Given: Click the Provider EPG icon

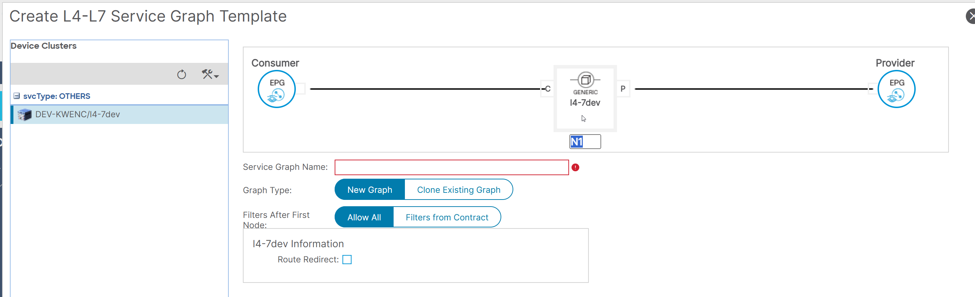Looking at the screenshot, I should [x=896, y=89].
